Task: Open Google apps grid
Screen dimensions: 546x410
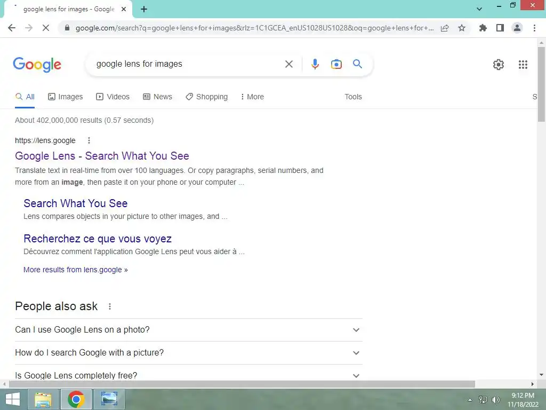Action: click(x=523, y=65)
